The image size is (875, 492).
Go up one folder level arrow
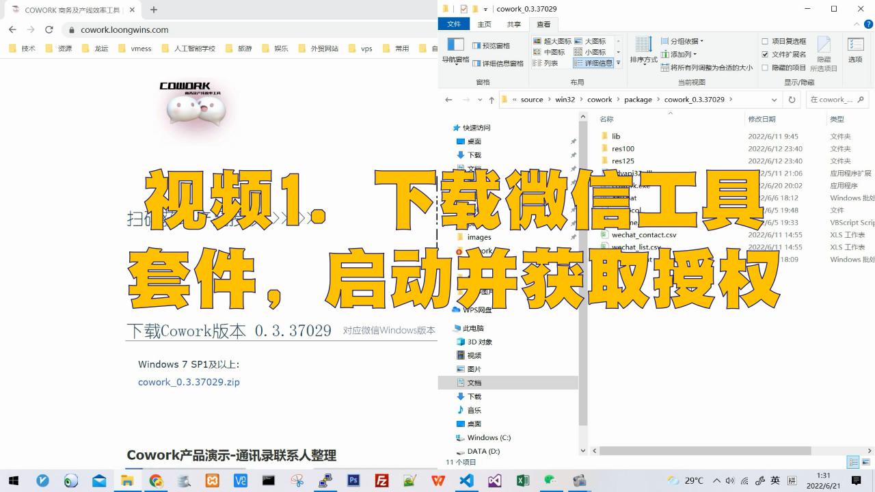(x=491, y=100)
